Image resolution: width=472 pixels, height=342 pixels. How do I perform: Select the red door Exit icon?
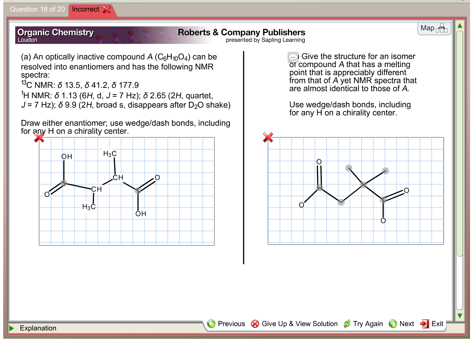pos(424,324)
